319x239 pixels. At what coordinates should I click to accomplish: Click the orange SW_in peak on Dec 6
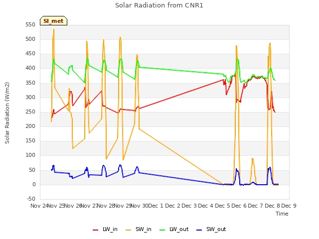pos(236,46)
